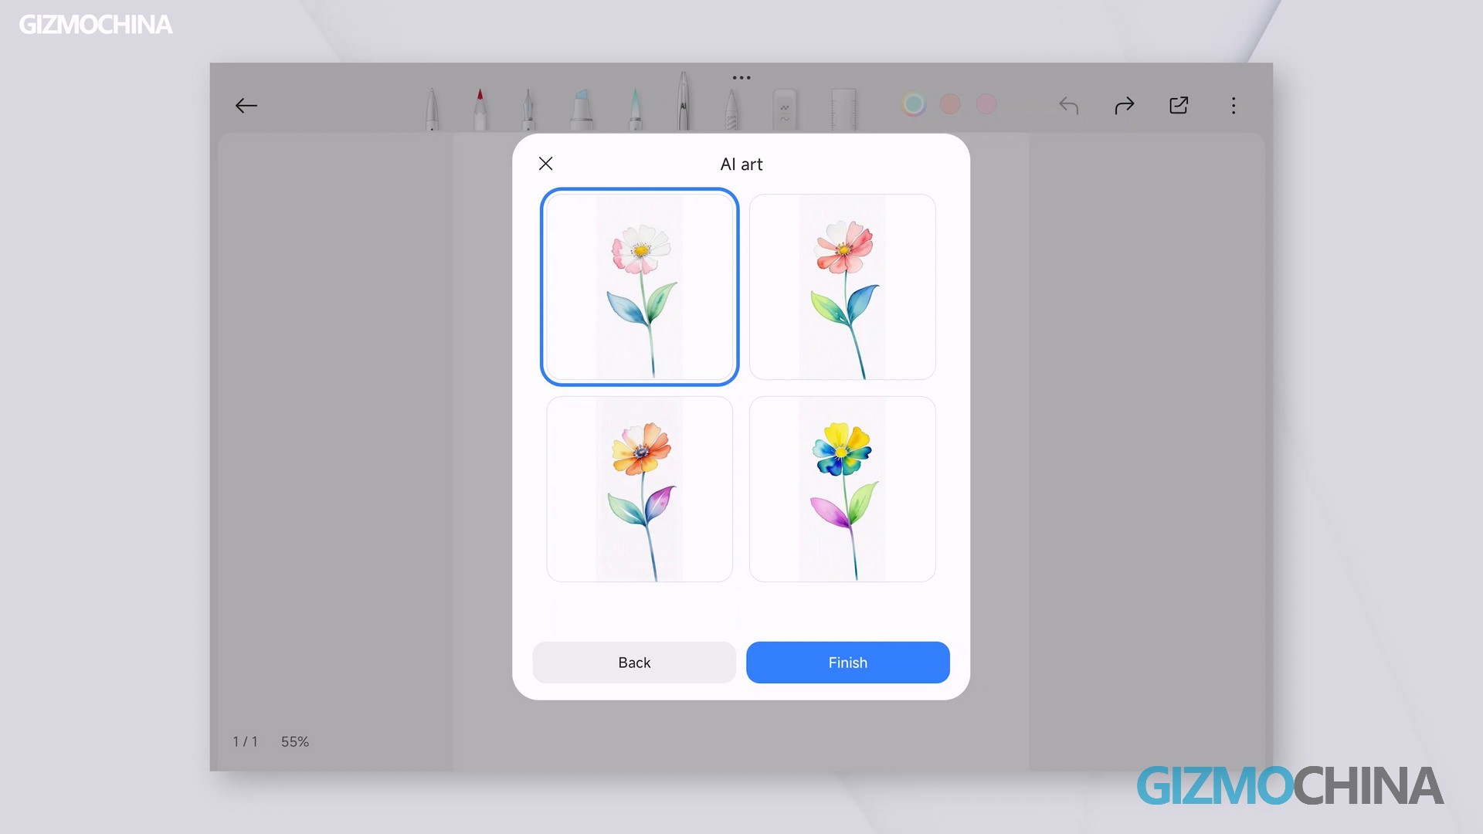Click the 55% zoom level indicator
The image size is (1483, 834).
(x=295, y=741)
